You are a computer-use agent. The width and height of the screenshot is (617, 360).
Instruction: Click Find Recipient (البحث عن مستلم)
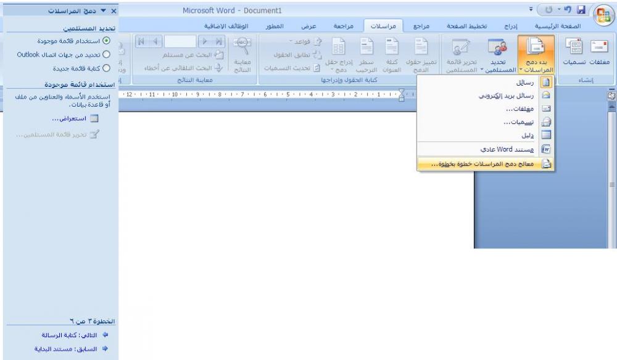pyautogui.click(x=193, y=55)
